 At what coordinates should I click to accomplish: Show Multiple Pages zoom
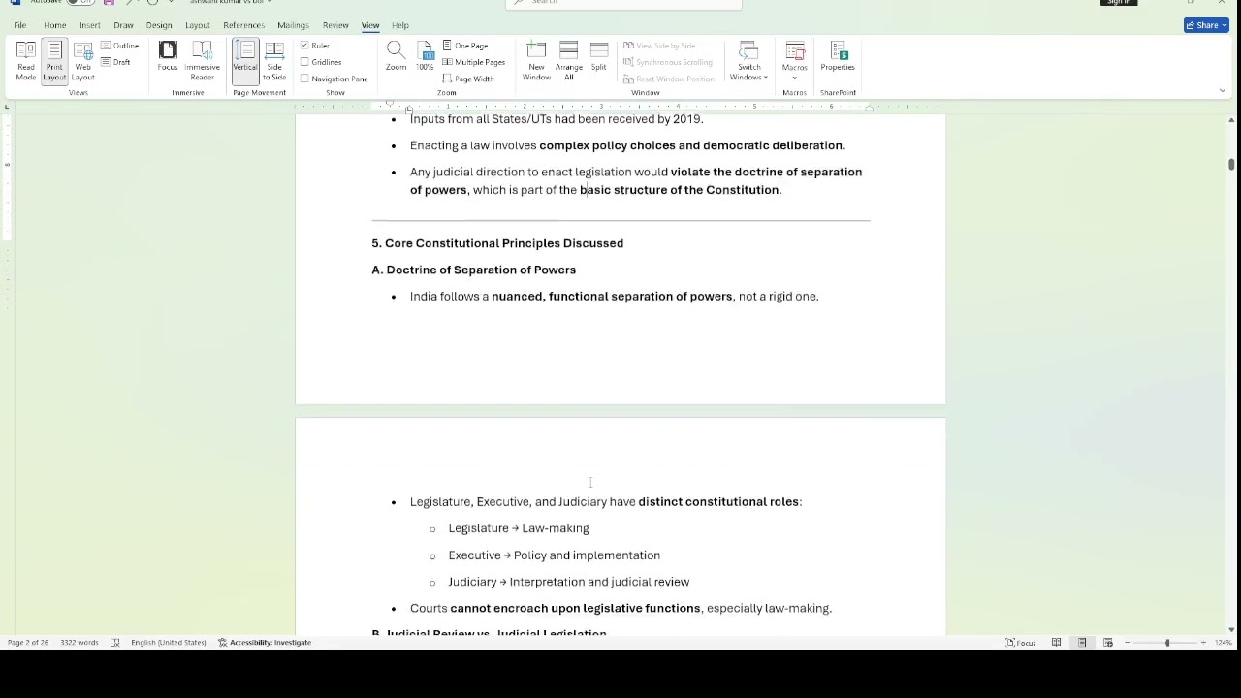click(473, 62)
